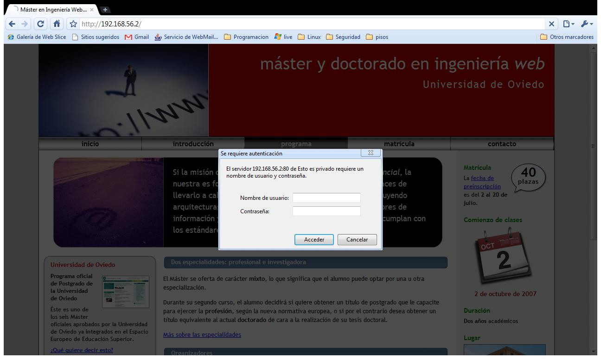Click the browser forward arrow
This screenshot has height=359, width=601.
[x=25, y=24]
